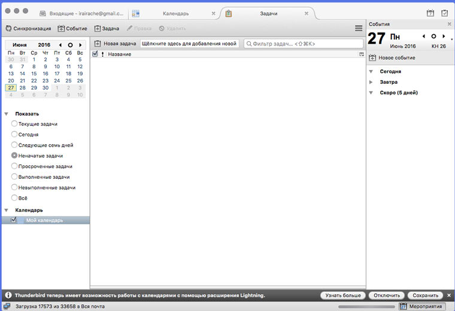Screen dimensions: 455x311
Task: Open calendar tab icon in top-right corner
Action: [x=430, y=13]
